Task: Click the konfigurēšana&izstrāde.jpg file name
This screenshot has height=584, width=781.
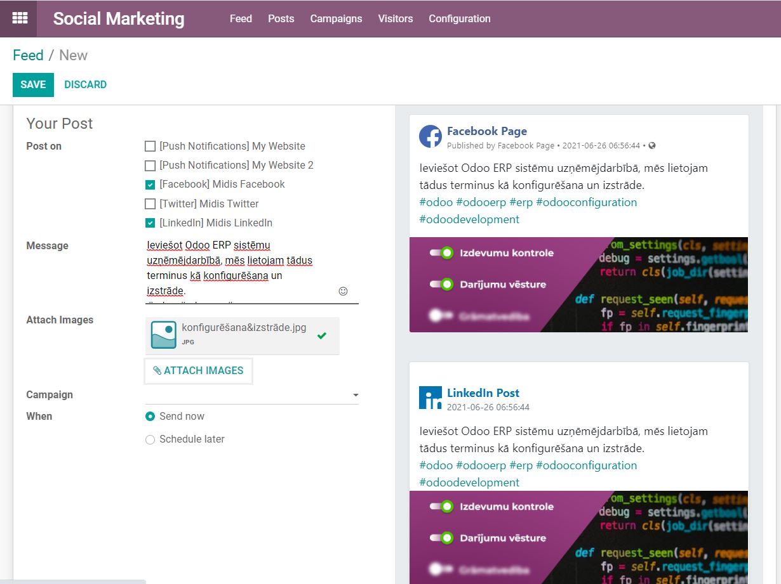Action: (244, 328)
